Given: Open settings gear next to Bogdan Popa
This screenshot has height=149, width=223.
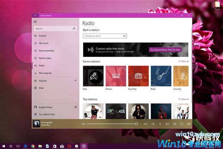Looking at the screenshot, I should coord(76,107).
